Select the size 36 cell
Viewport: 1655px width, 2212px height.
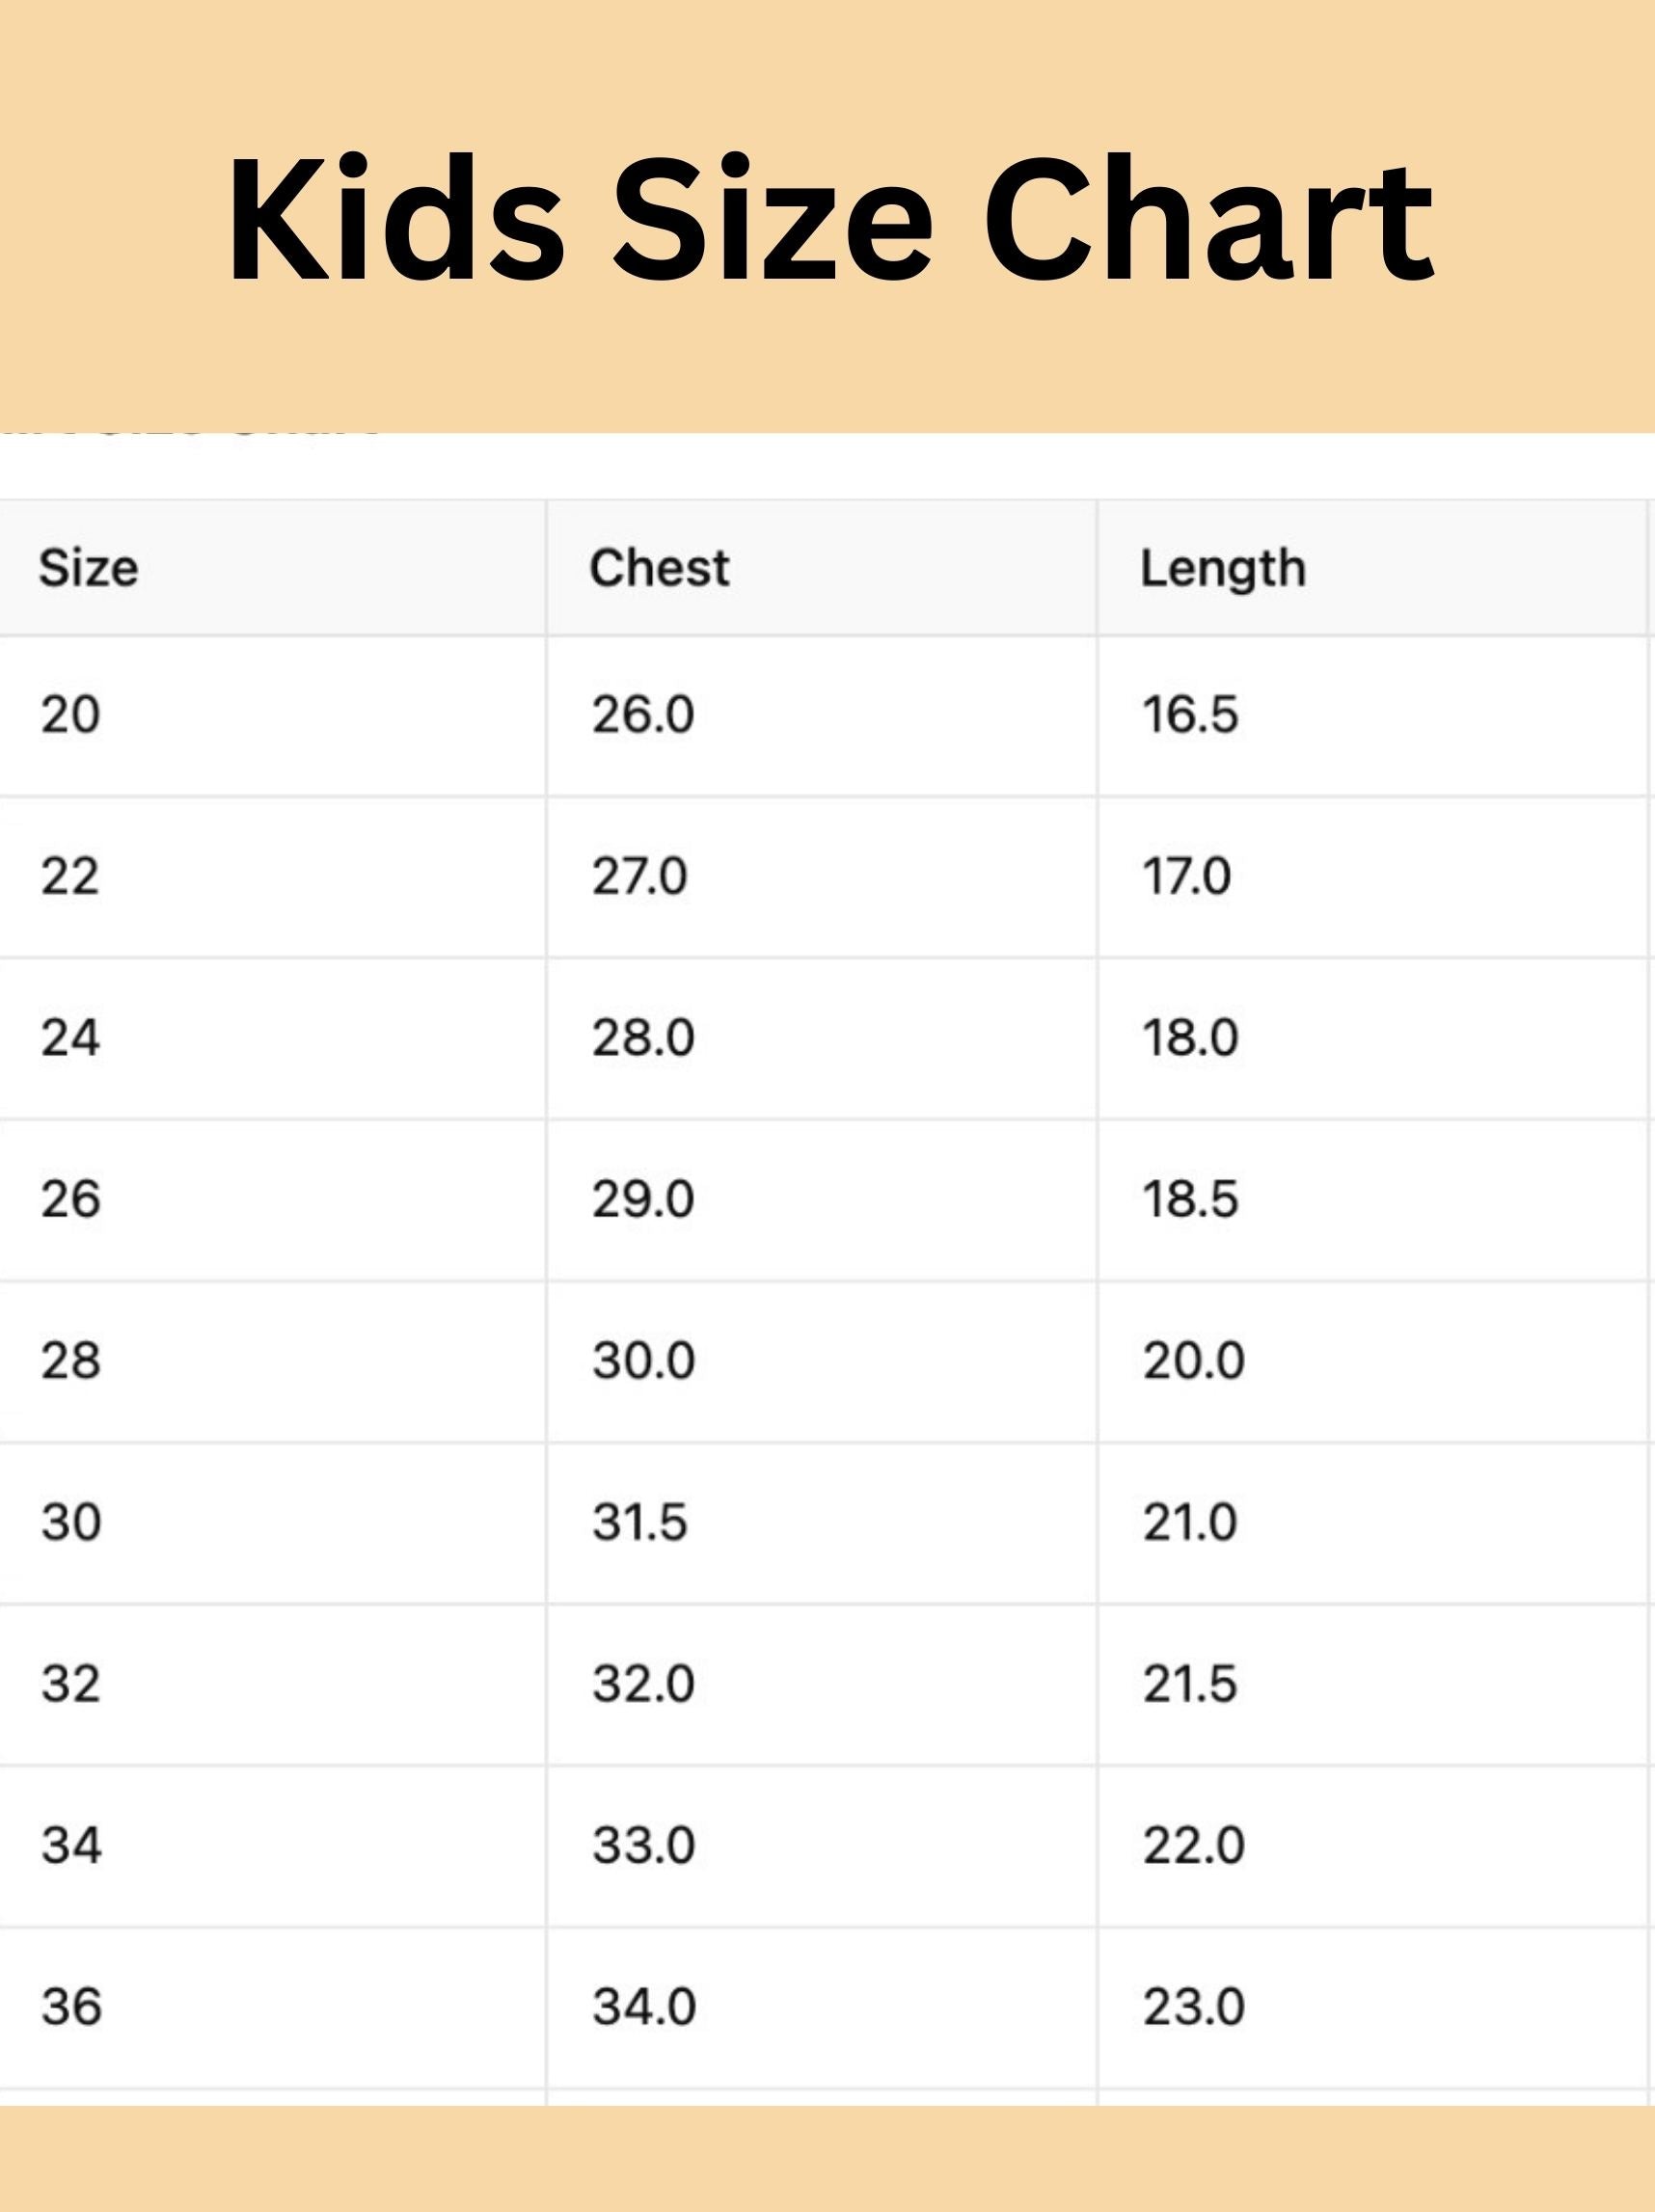(71, 2007)
